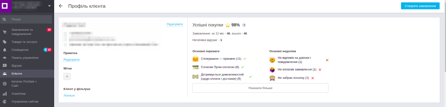Click green check next to Пром-оплатою
The width and height of the screenshot is (446, 107).
pyautogui.click(x=243, y=67)
